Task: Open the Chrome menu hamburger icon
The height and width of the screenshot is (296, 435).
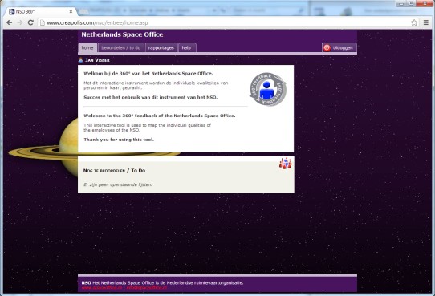Action: pyautogui.click(x=426, y=22)
